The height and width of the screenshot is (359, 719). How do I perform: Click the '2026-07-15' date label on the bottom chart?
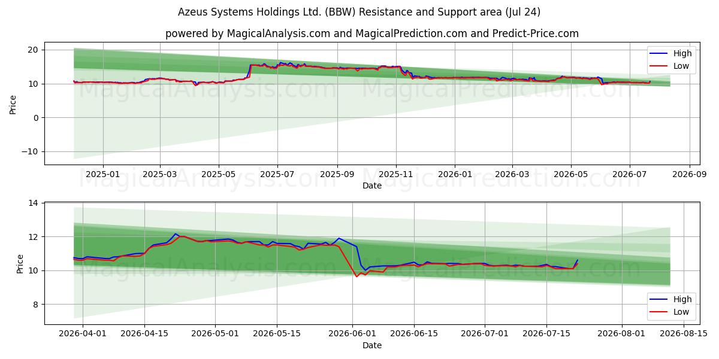[x=546, y=334]
